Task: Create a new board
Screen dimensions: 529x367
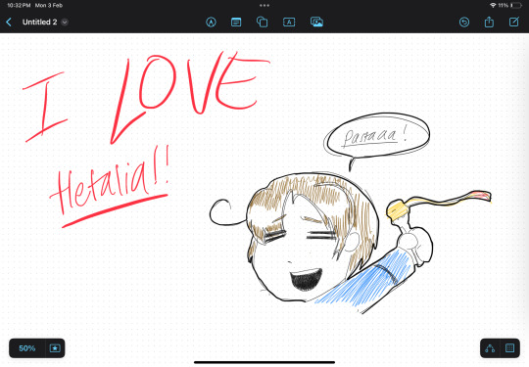Action: coord(514,23)
